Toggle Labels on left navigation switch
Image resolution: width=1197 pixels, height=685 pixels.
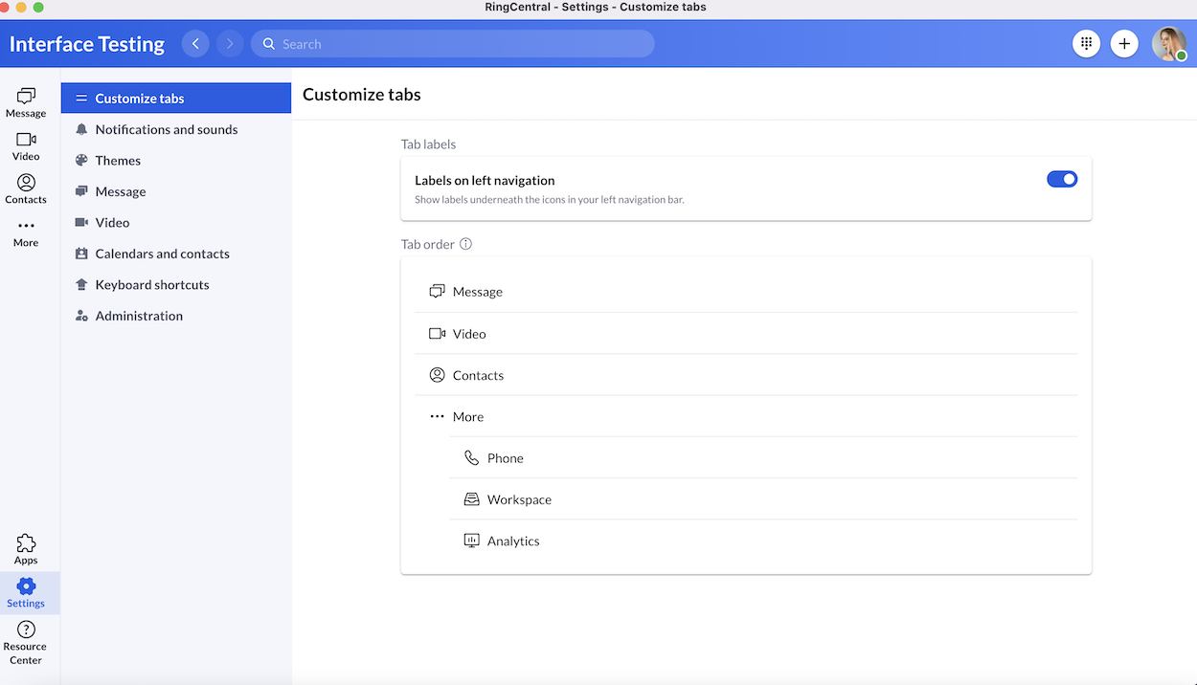click(x=1062, y=179)
